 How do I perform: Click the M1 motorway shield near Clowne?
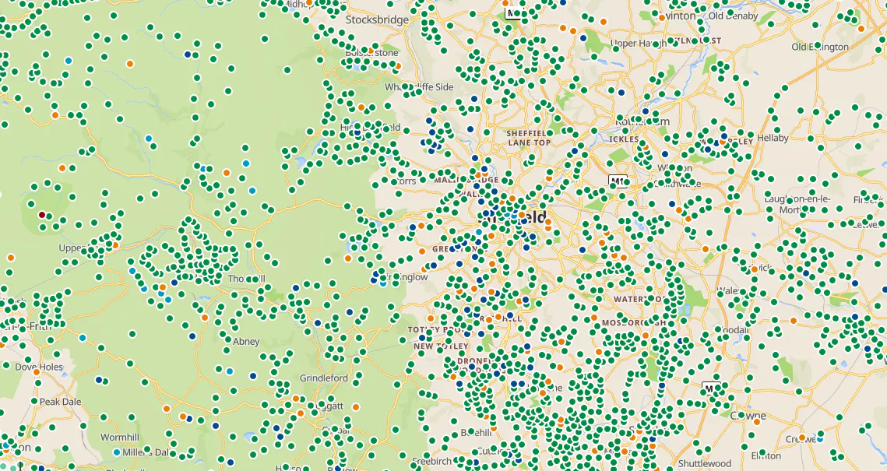tap(710, 388)
